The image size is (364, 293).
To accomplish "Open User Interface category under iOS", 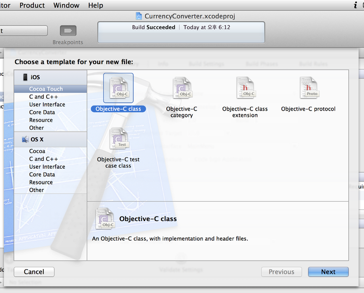I will pyautogui.click(x=47, y=105).
